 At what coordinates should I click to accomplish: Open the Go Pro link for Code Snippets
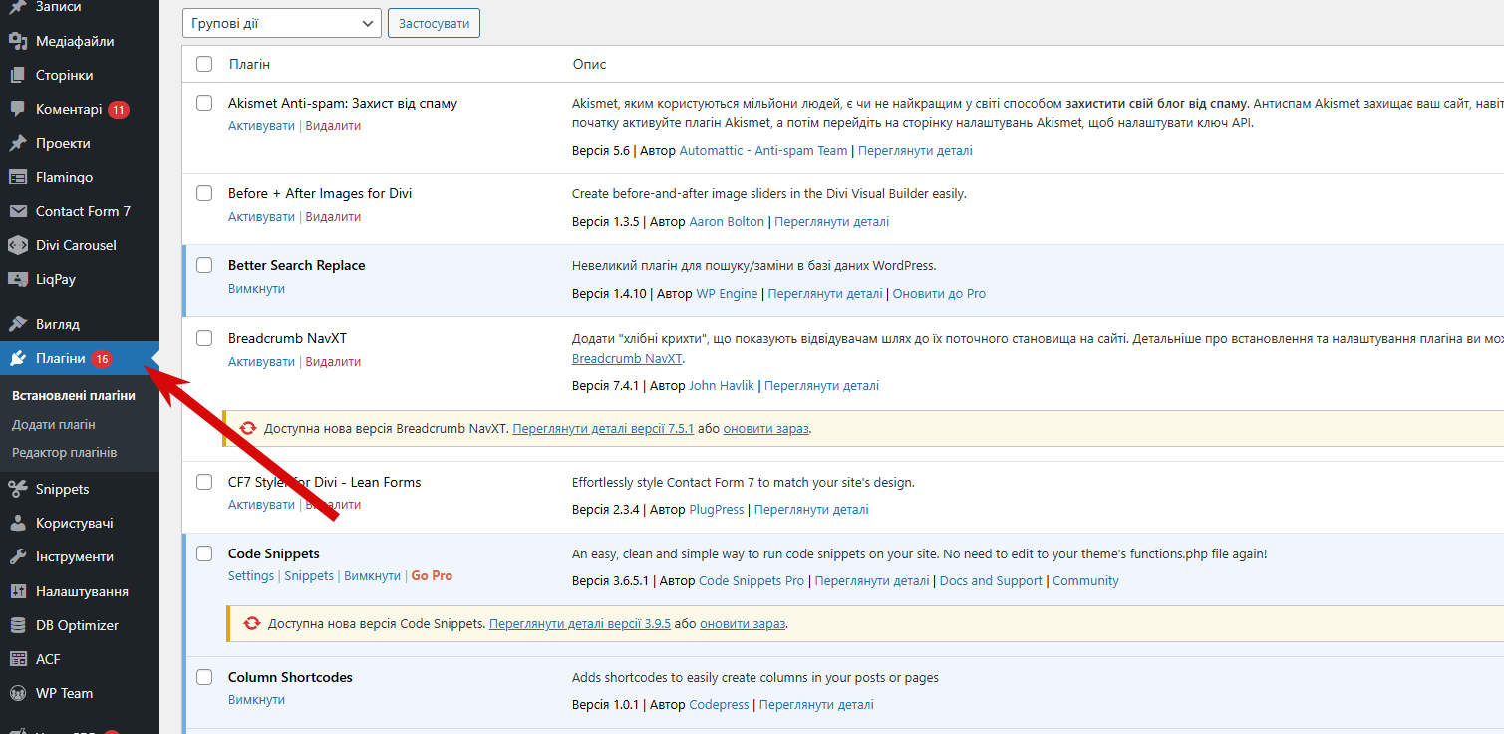(x=432, y=576)
